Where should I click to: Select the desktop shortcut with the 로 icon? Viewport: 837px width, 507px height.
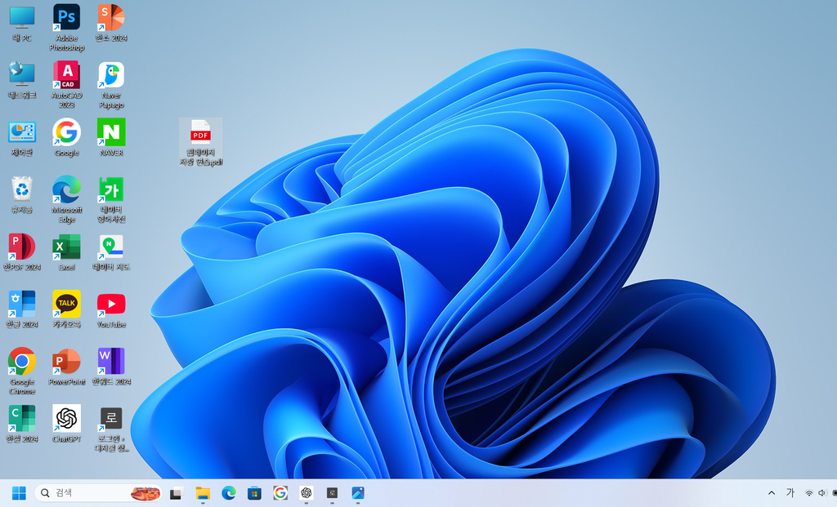point(111,429)
